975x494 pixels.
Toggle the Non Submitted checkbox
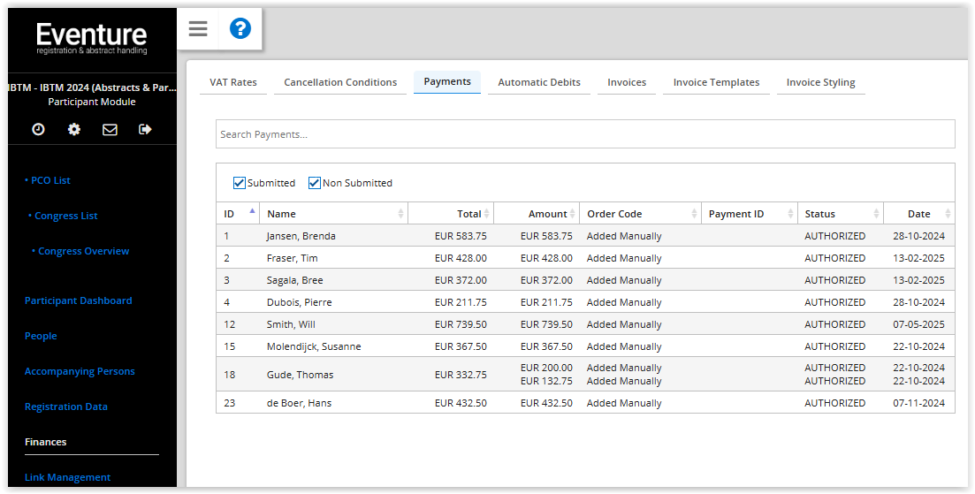[315, 183]
